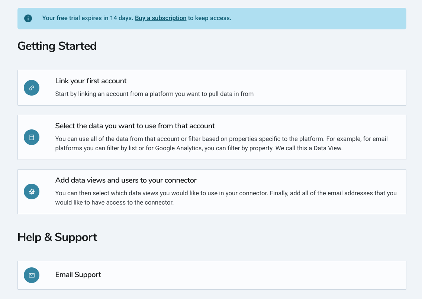
Task: Select the Link your first account card
Action: click(x=211, y=88)
